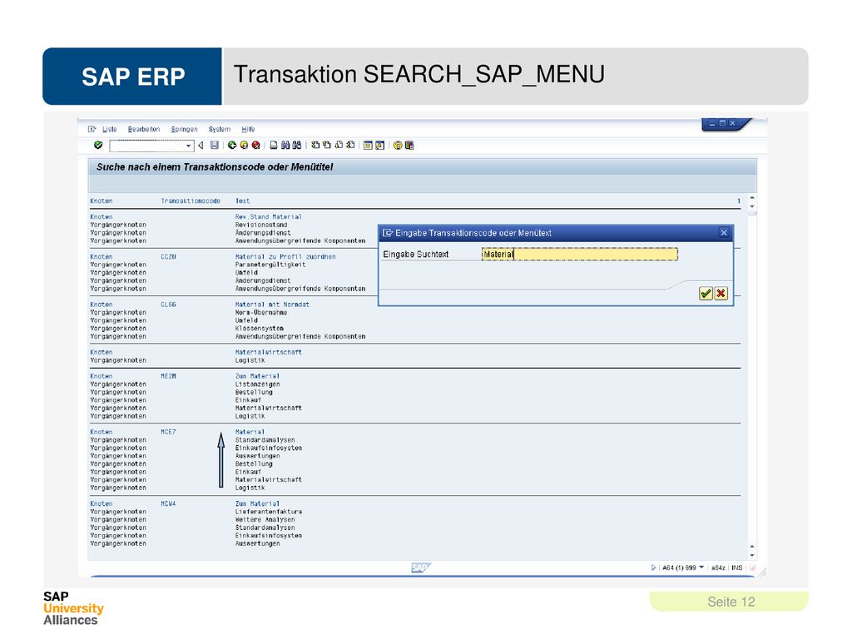Viewport: 852px width, 639px height.
Task: Select transaction code MCW4
Action: 168,504
